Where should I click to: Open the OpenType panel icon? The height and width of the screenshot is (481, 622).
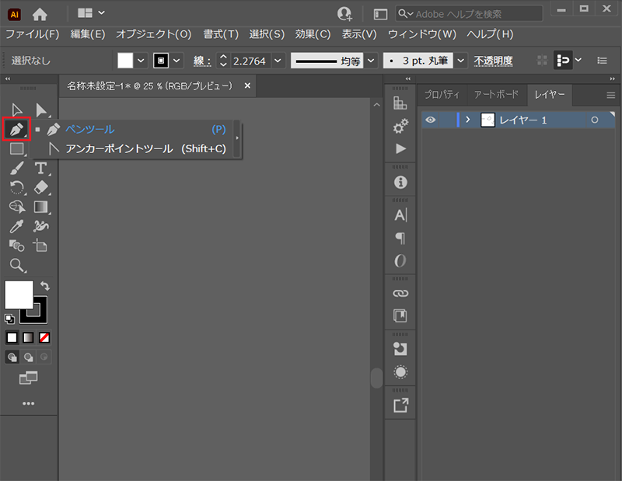[400, 260]
